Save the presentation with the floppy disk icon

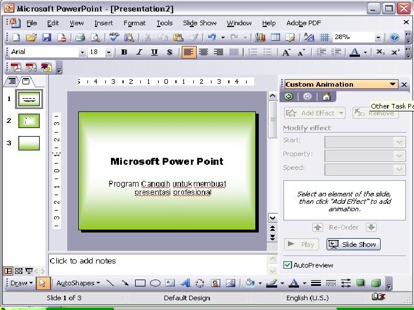pos(47,37)
